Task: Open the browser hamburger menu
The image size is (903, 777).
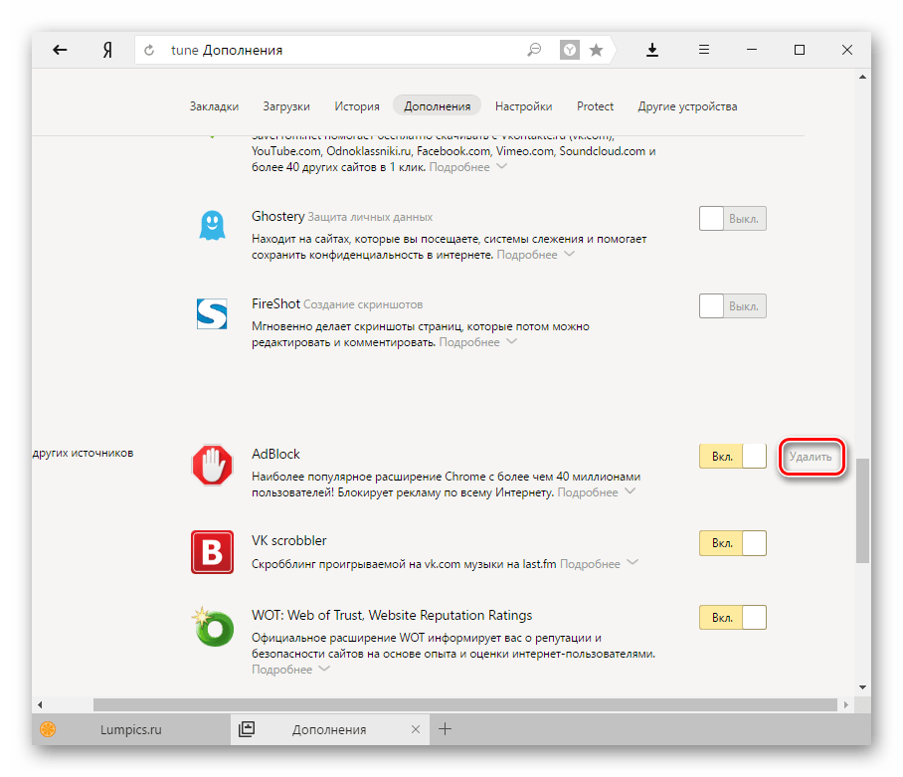Action: (x=704, y=50)
